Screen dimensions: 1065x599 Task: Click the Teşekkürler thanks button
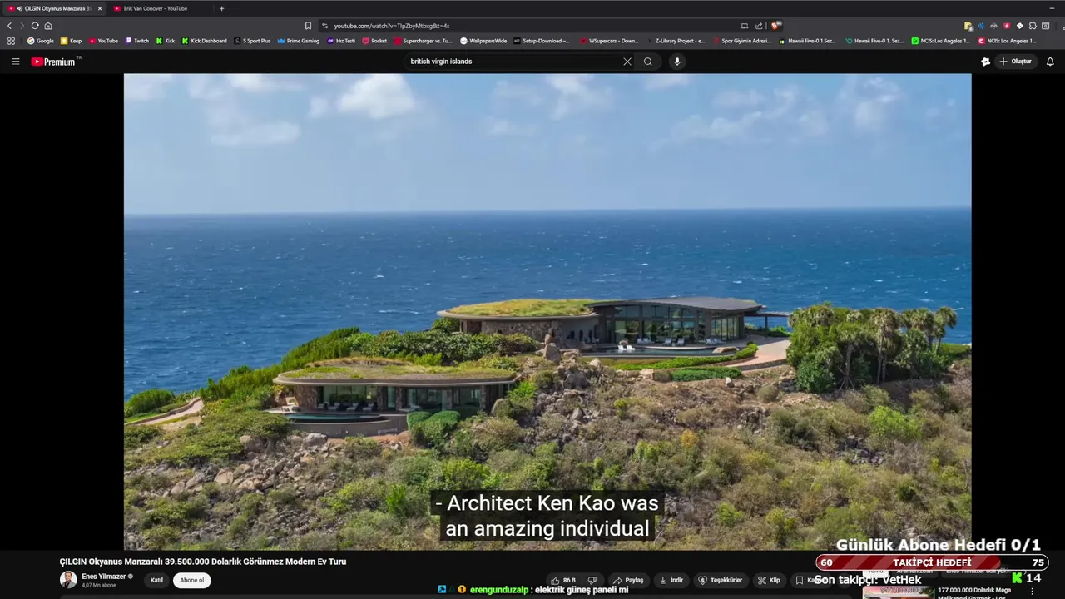(721, 580)
